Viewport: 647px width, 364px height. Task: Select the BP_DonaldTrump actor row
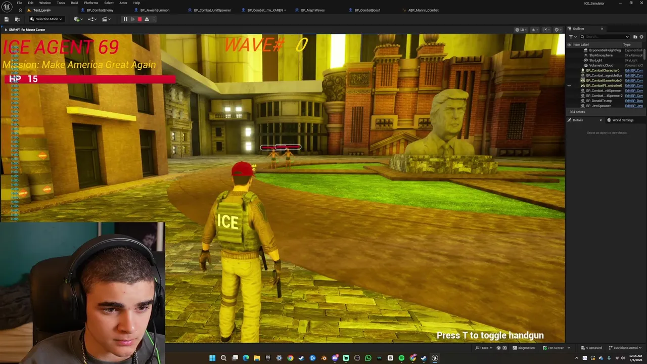[x=598, y=101]
